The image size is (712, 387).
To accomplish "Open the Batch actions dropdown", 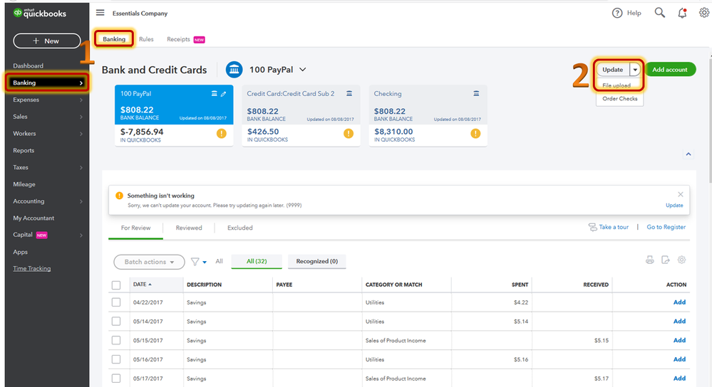I will [x=149, y=262].
